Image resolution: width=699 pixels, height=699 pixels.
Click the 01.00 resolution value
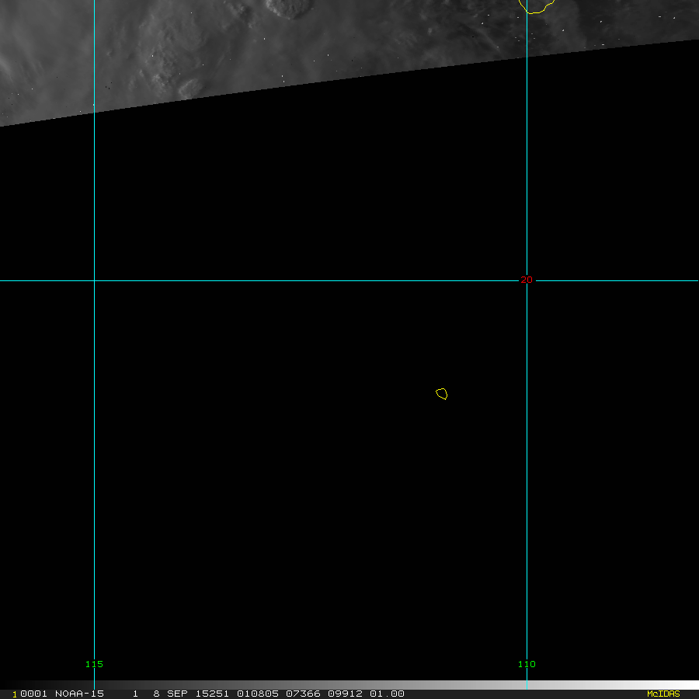point(387,694)
